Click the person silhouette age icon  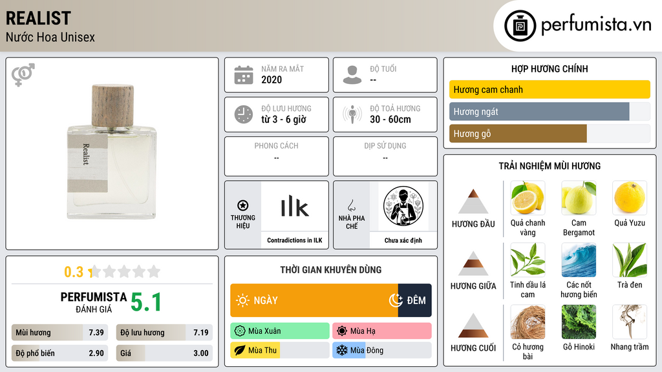point(352,75)
